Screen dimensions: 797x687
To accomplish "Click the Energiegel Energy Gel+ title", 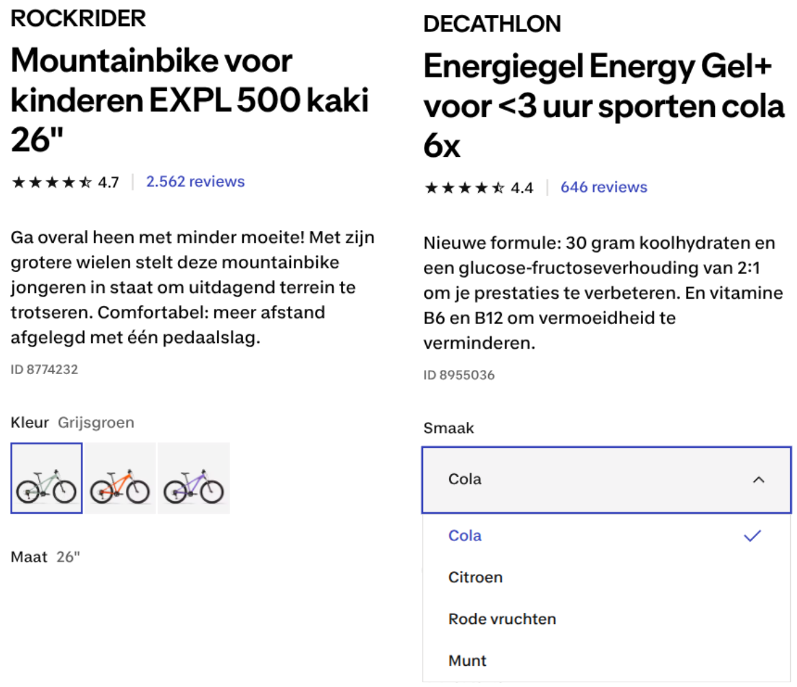I will click(603, 106).
